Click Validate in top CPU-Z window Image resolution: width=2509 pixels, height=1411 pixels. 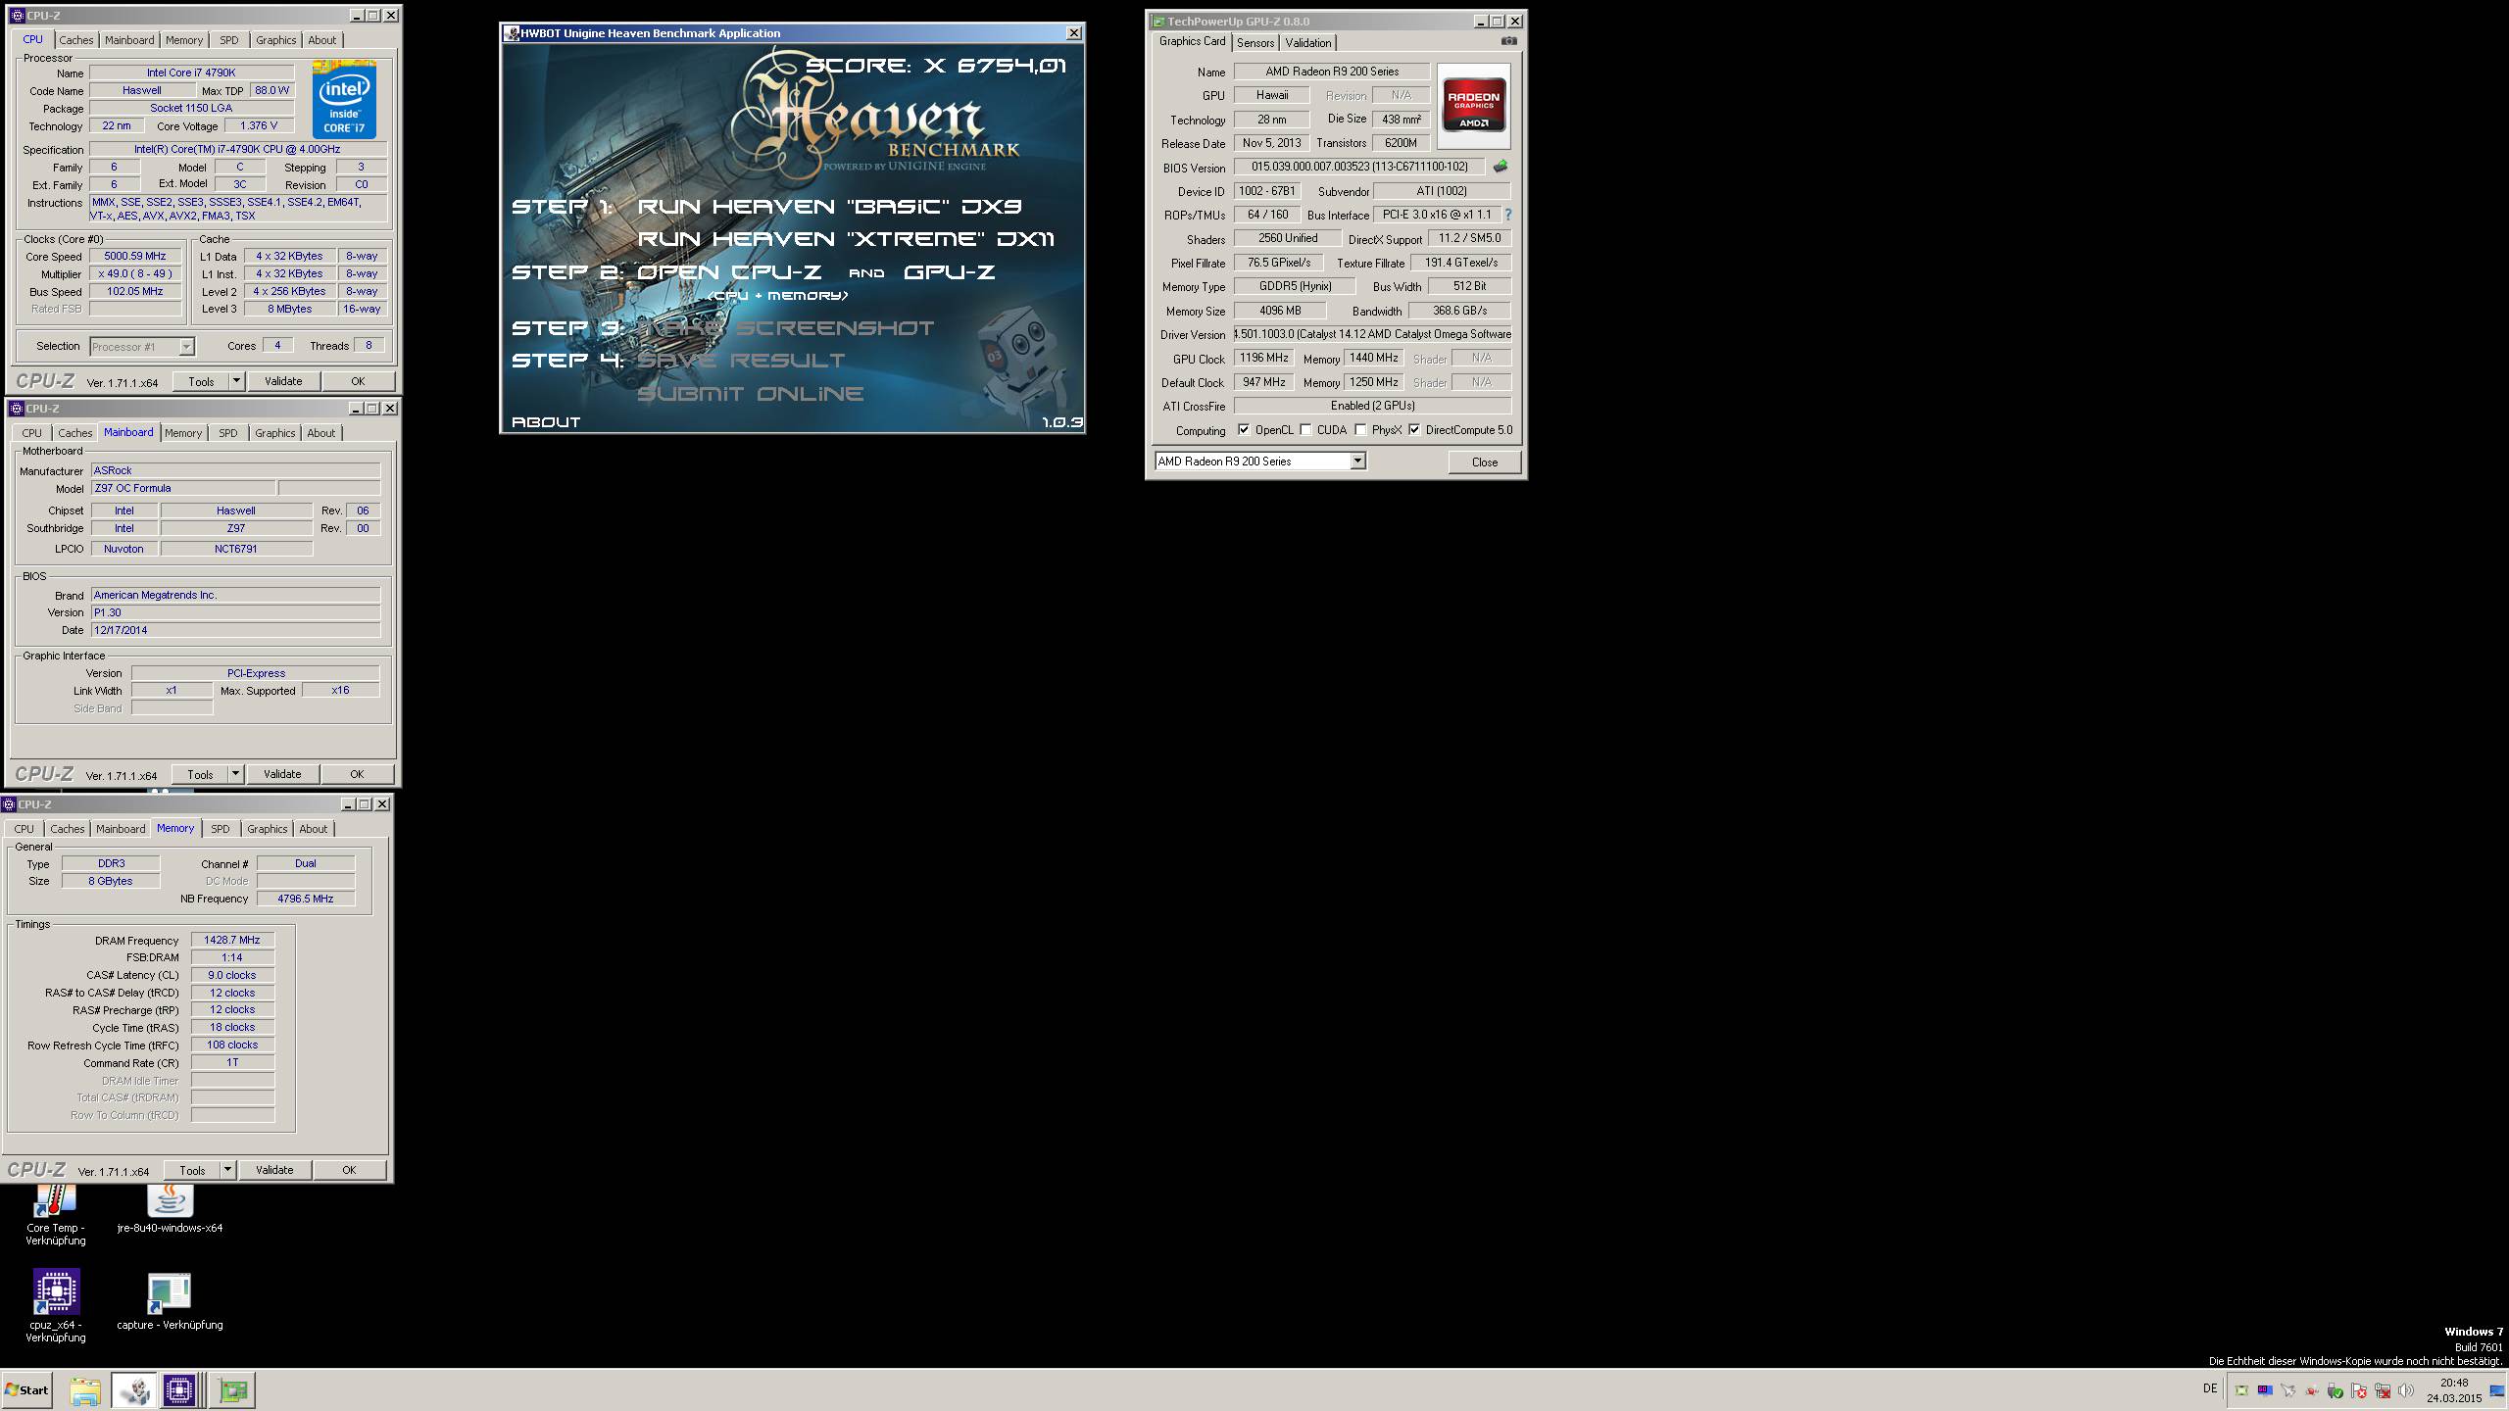(283, 381)
